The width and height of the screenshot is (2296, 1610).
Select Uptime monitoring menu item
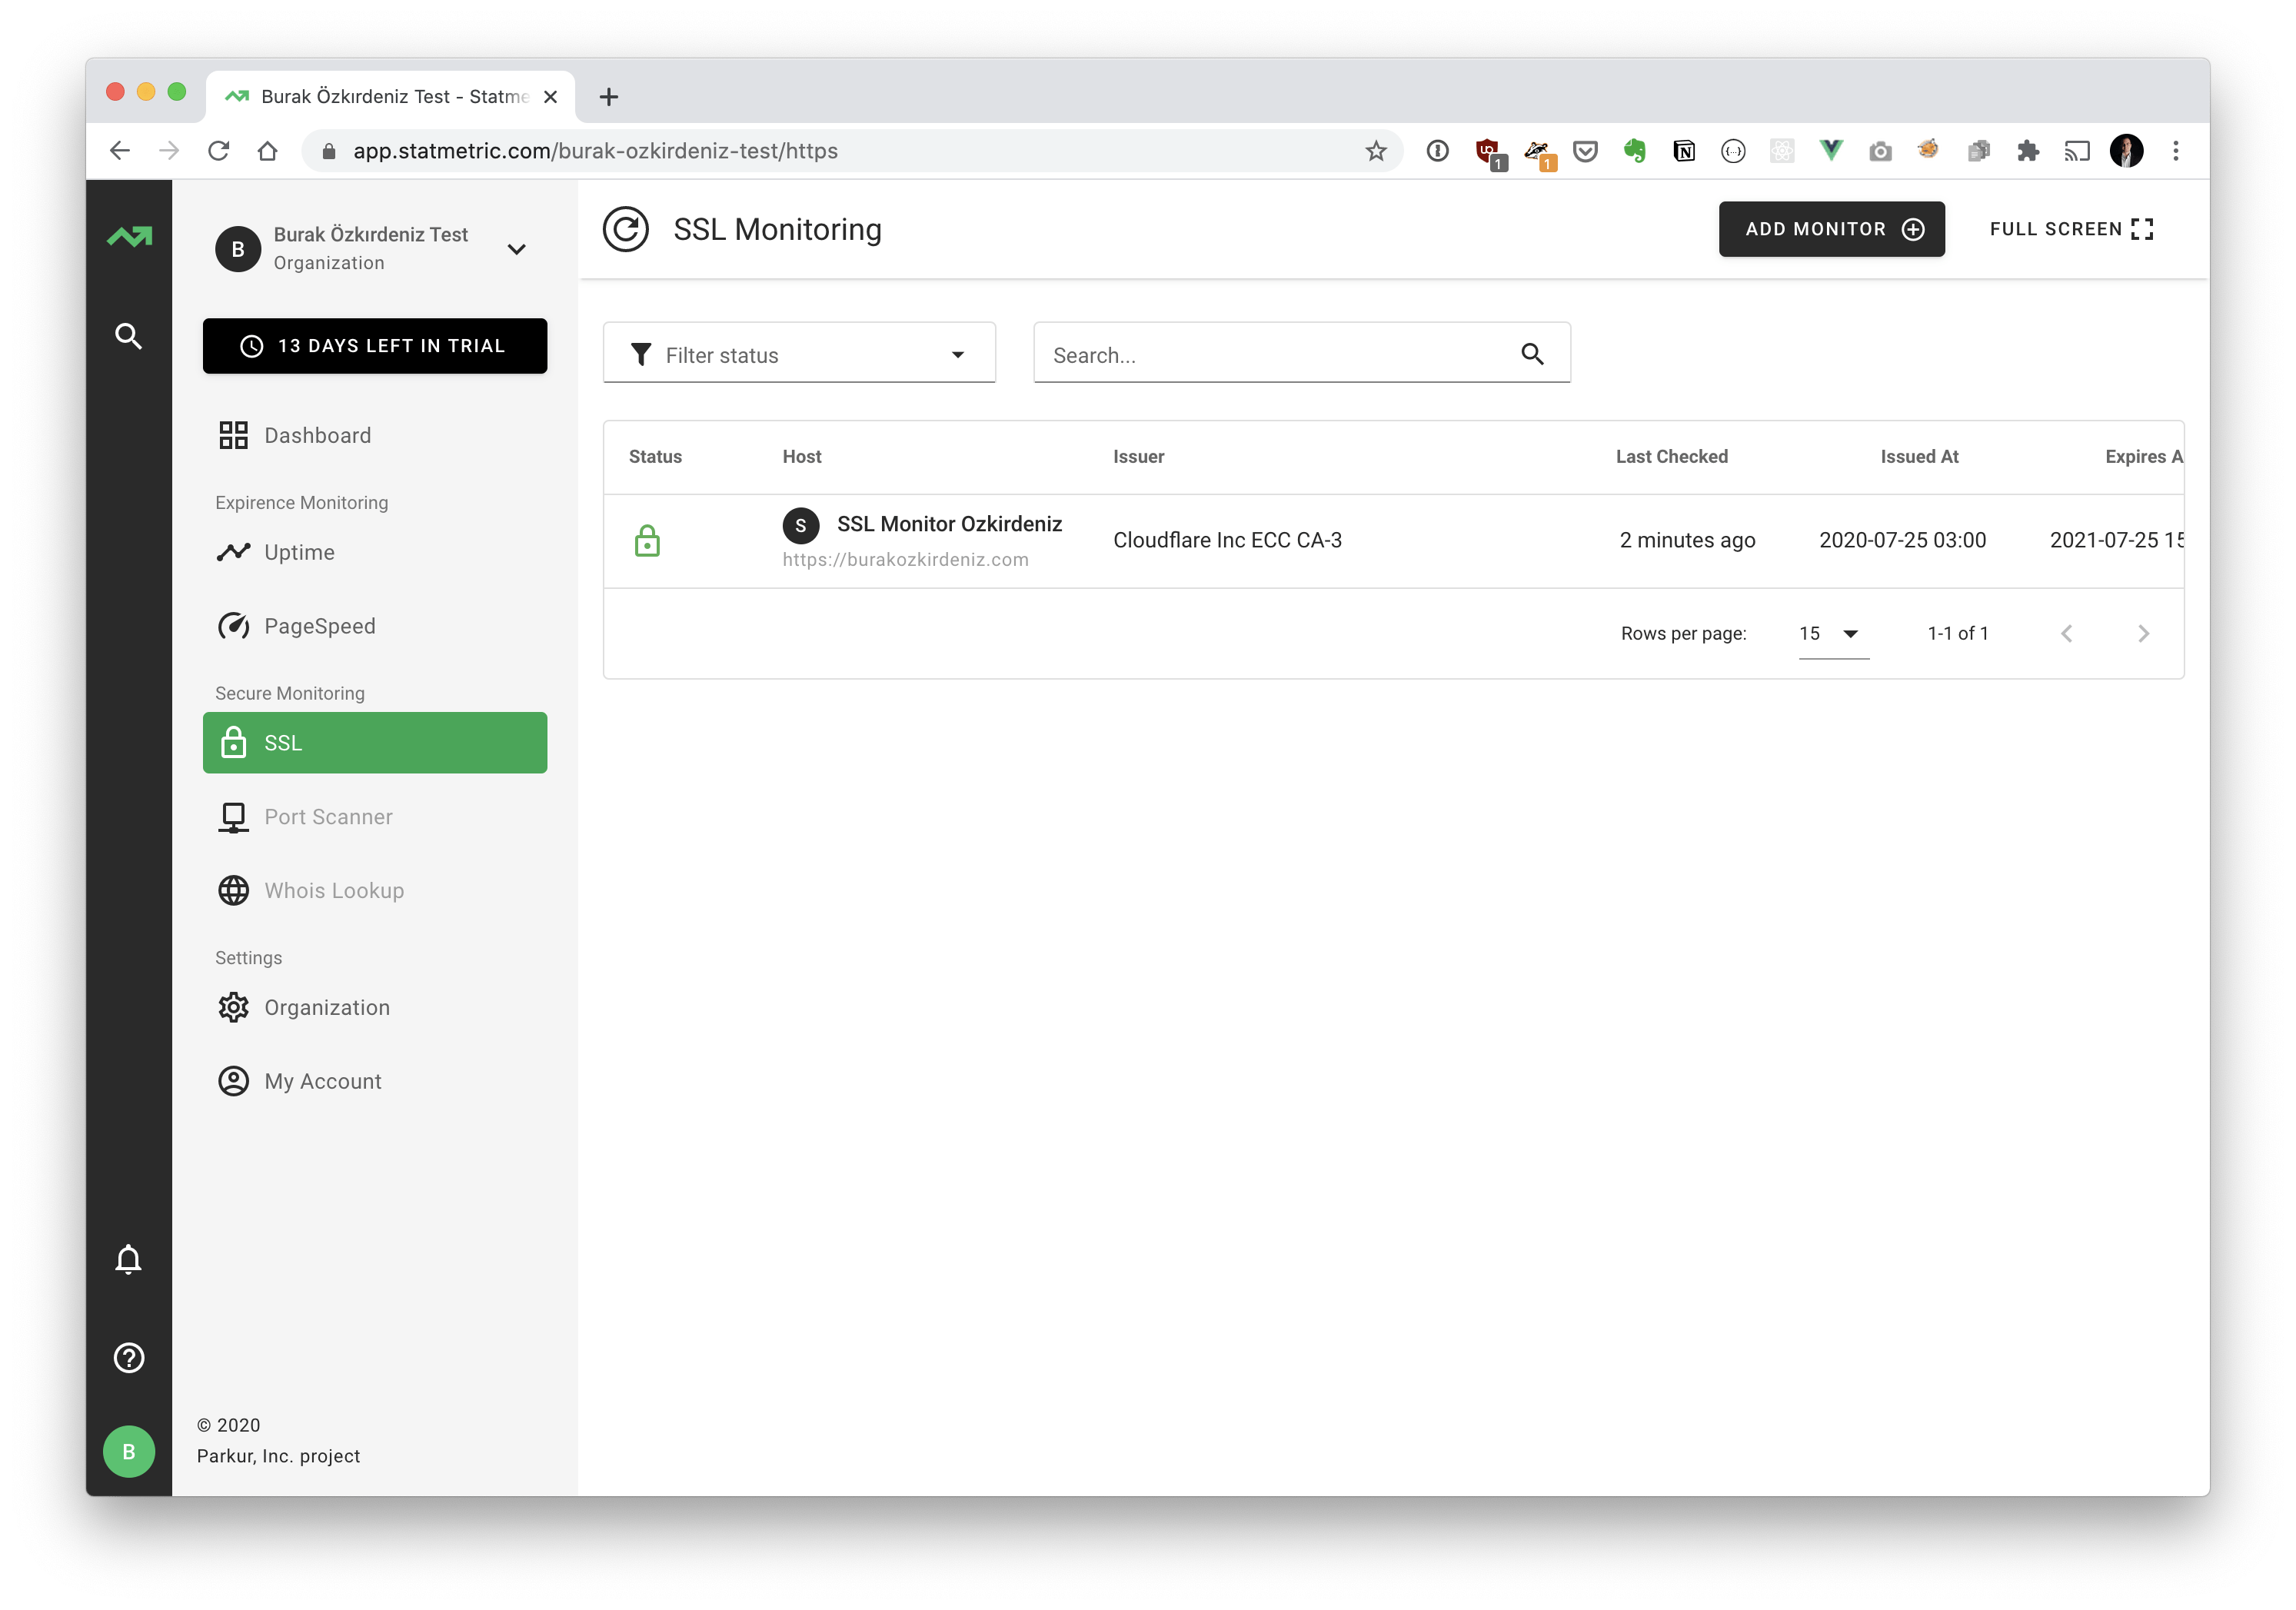[x=299, y=552]
